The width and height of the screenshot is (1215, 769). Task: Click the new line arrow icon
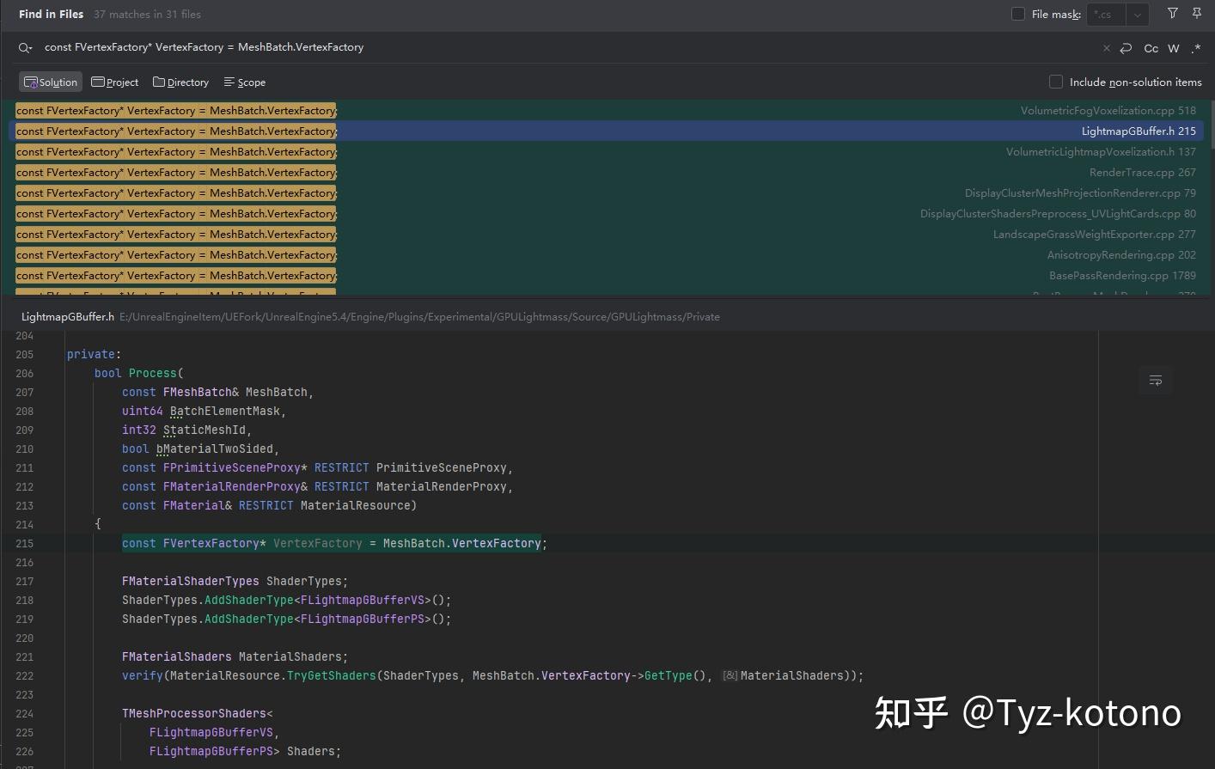[x=1126, y=48]
